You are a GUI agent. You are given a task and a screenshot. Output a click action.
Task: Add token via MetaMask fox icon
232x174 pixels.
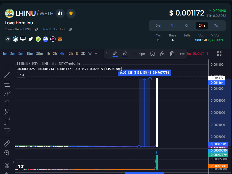pos(60,39)
